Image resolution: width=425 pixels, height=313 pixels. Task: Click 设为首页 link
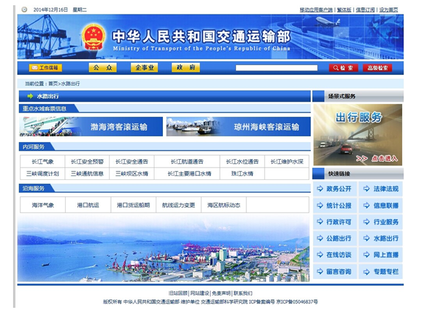point(388,10)
